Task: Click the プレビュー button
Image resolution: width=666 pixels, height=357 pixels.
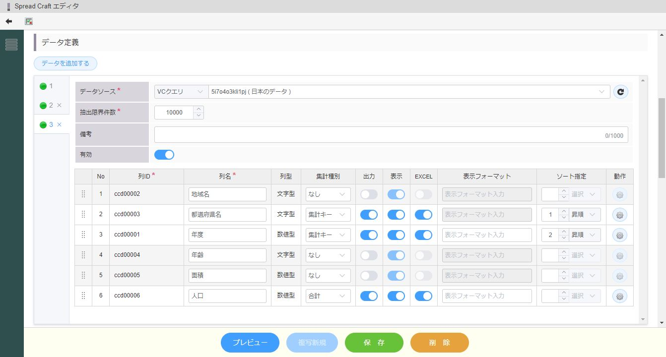Action: click(x=250, y=343)
